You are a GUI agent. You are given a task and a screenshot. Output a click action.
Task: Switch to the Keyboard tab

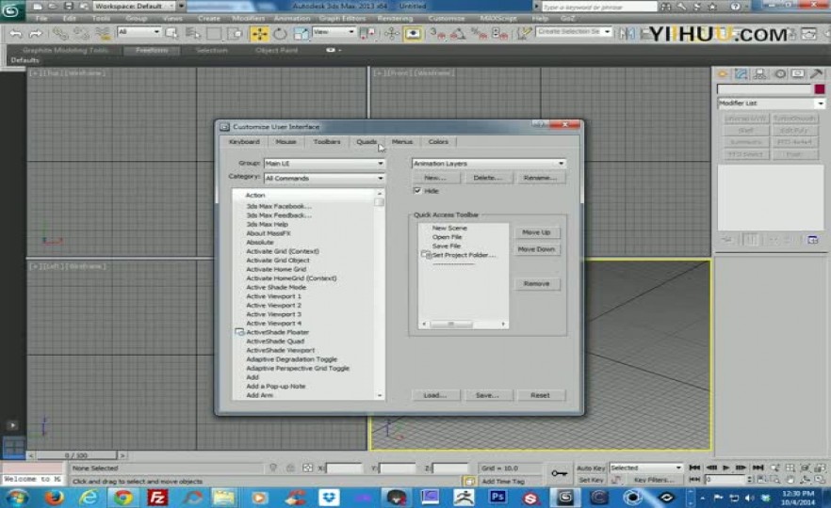click(244, 142)
